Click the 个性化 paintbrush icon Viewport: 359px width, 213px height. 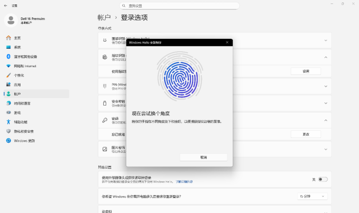coord(8,75)
